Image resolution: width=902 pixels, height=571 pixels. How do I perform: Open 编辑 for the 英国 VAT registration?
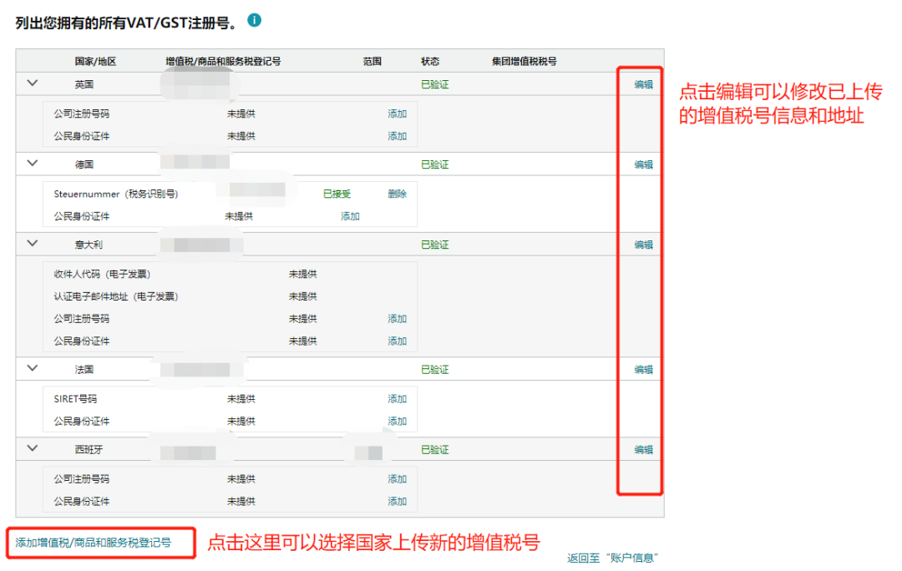641,83
